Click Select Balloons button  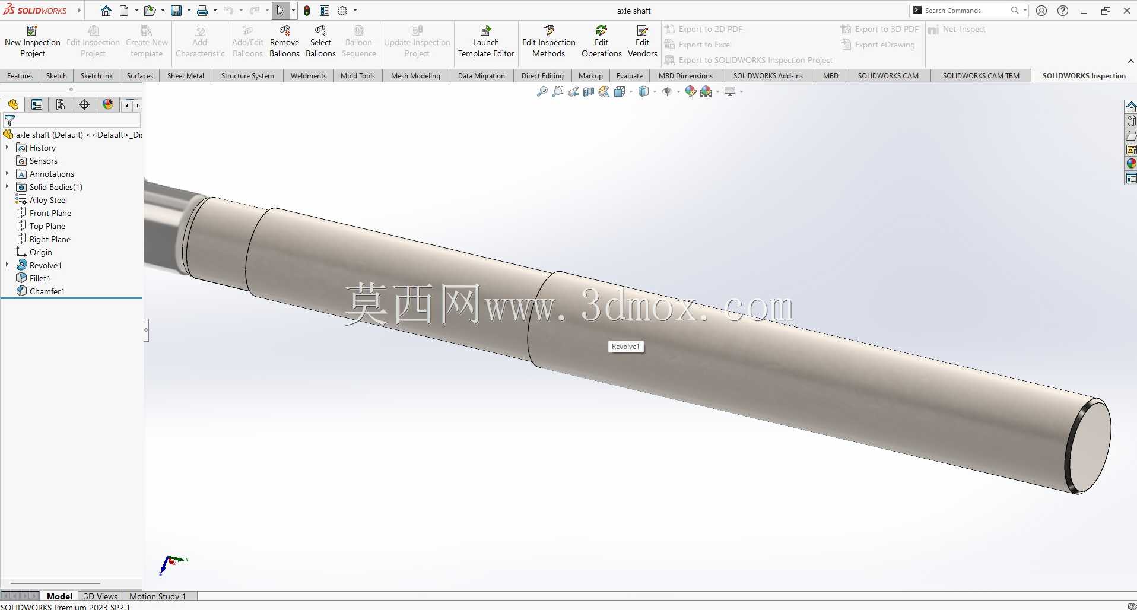coord(320,42)
